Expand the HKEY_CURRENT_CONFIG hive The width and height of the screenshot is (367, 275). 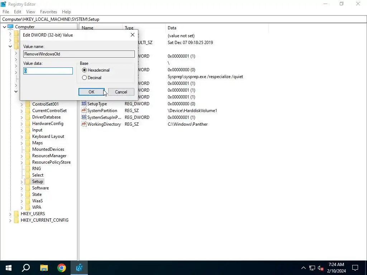coord(10,220)
